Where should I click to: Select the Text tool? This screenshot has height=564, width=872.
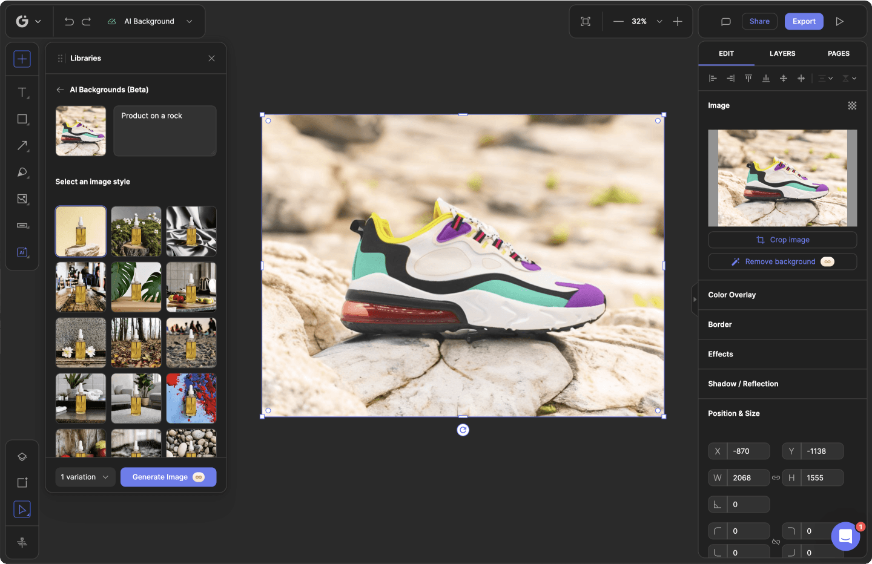point(22,93)
